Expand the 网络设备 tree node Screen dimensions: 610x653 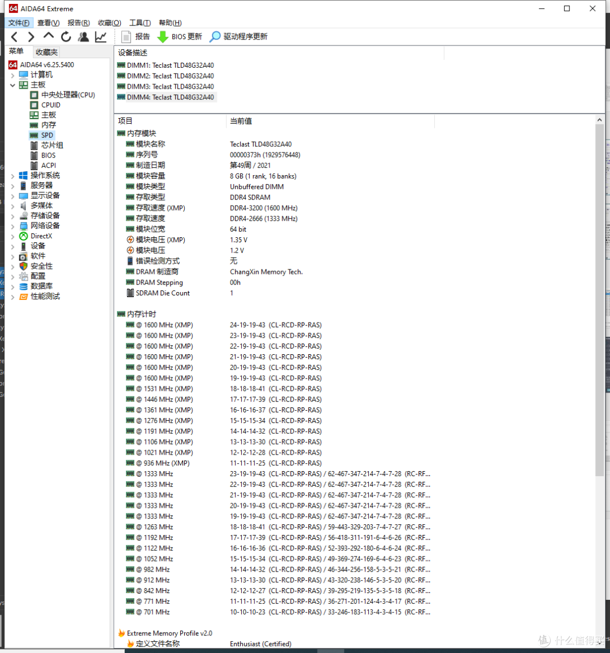pyautogui.click(x=12, y=226)
